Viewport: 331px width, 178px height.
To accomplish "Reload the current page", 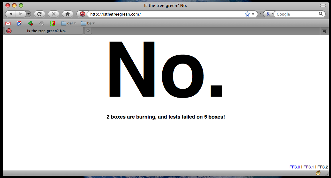I will pos(39,14).
